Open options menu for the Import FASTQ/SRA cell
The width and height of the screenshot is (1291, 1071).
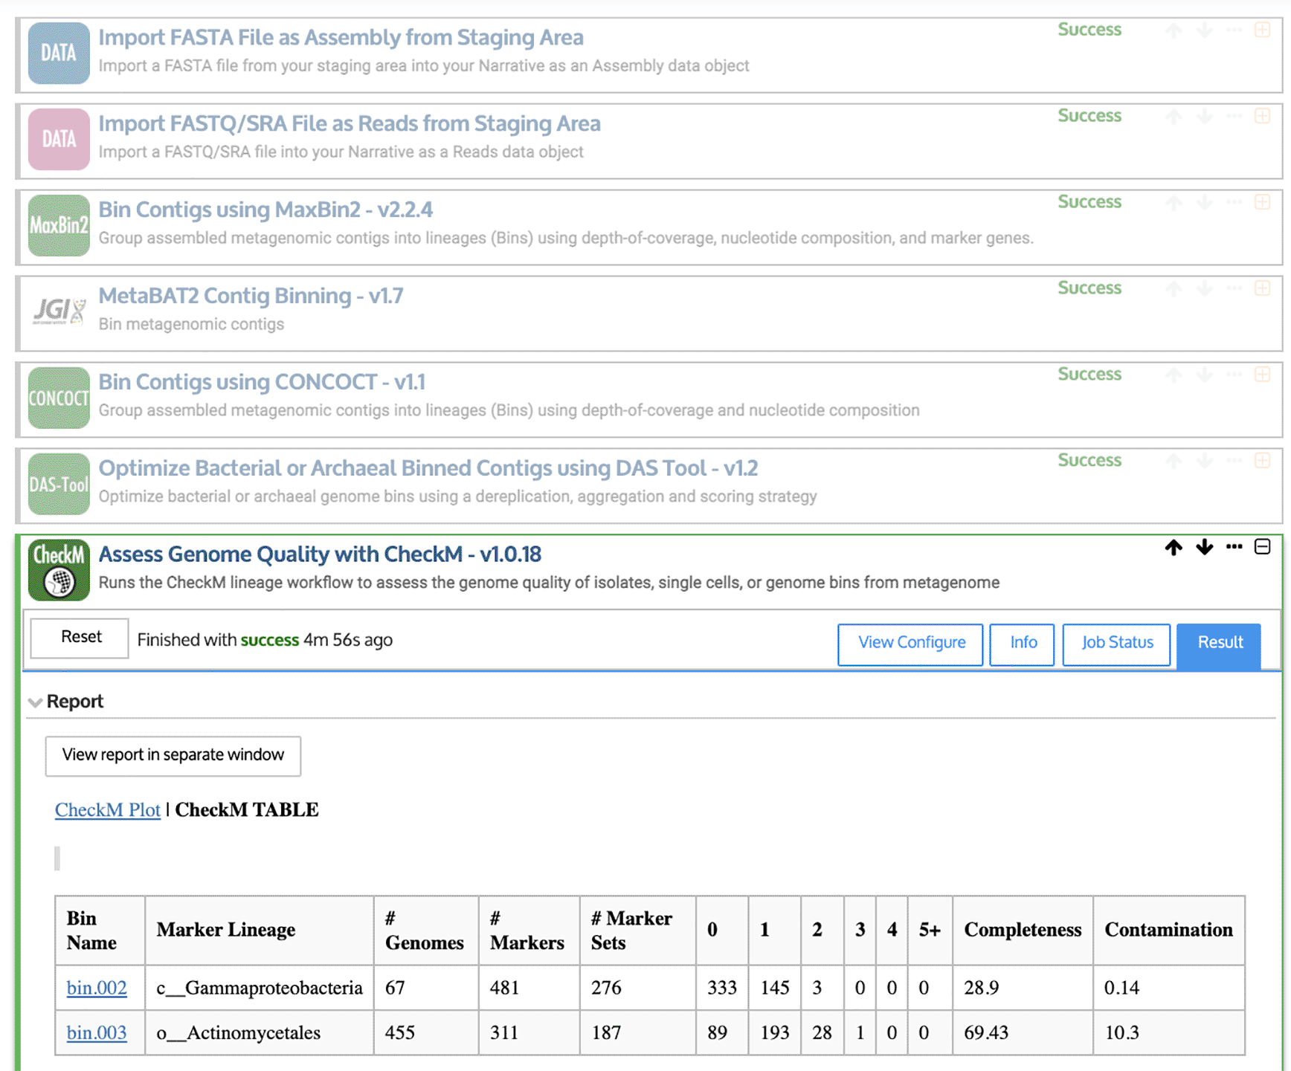[1234, 116]
